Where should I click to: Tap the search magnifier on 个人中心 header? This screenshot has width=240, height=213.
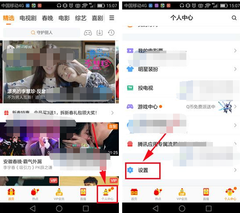tap(234, 18)
